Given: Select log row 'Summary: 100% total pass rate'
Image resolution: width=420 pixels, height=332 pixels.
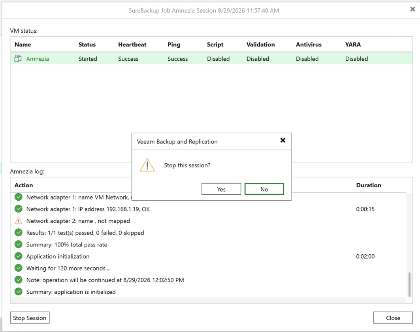Looking at the screenshot, I should click(208, 244).
